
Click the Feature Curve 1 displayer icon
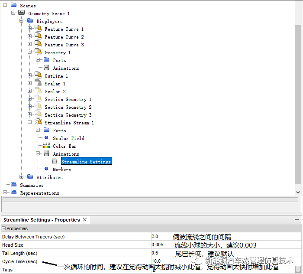[x=38, y=28]
